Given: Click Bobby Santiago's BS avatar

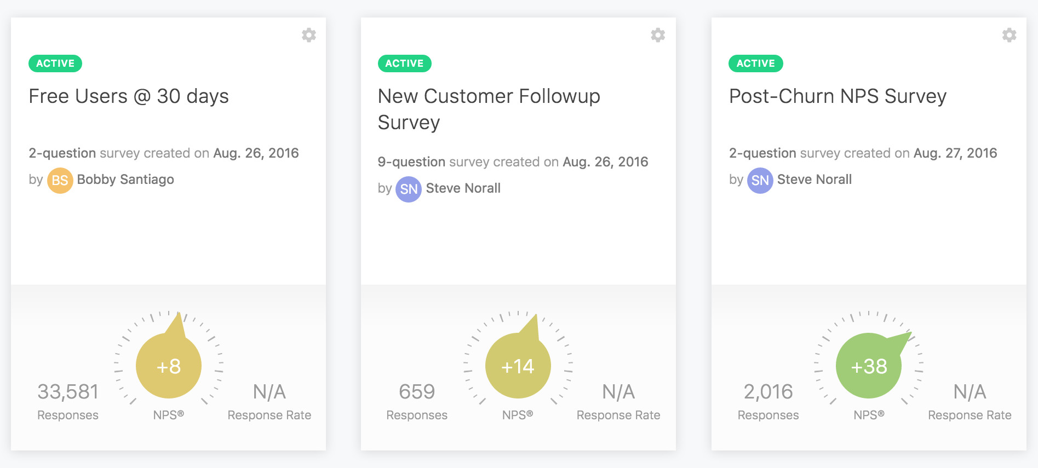Looking at the screenshot, I should (60, 180).
